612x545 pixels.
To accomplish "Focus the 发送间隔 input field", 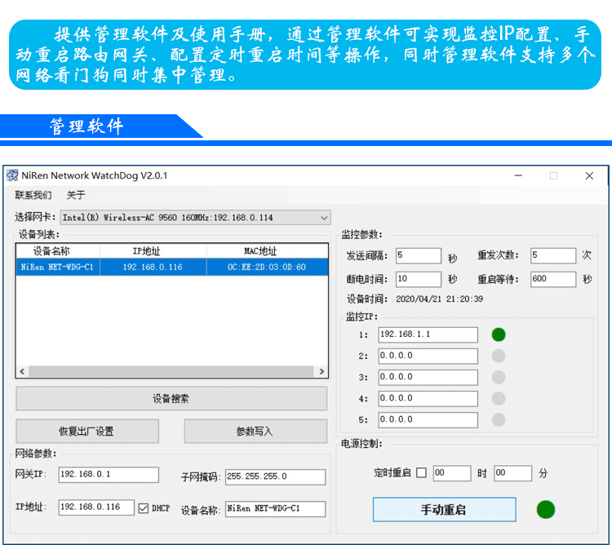I will (x=419, y=255).
